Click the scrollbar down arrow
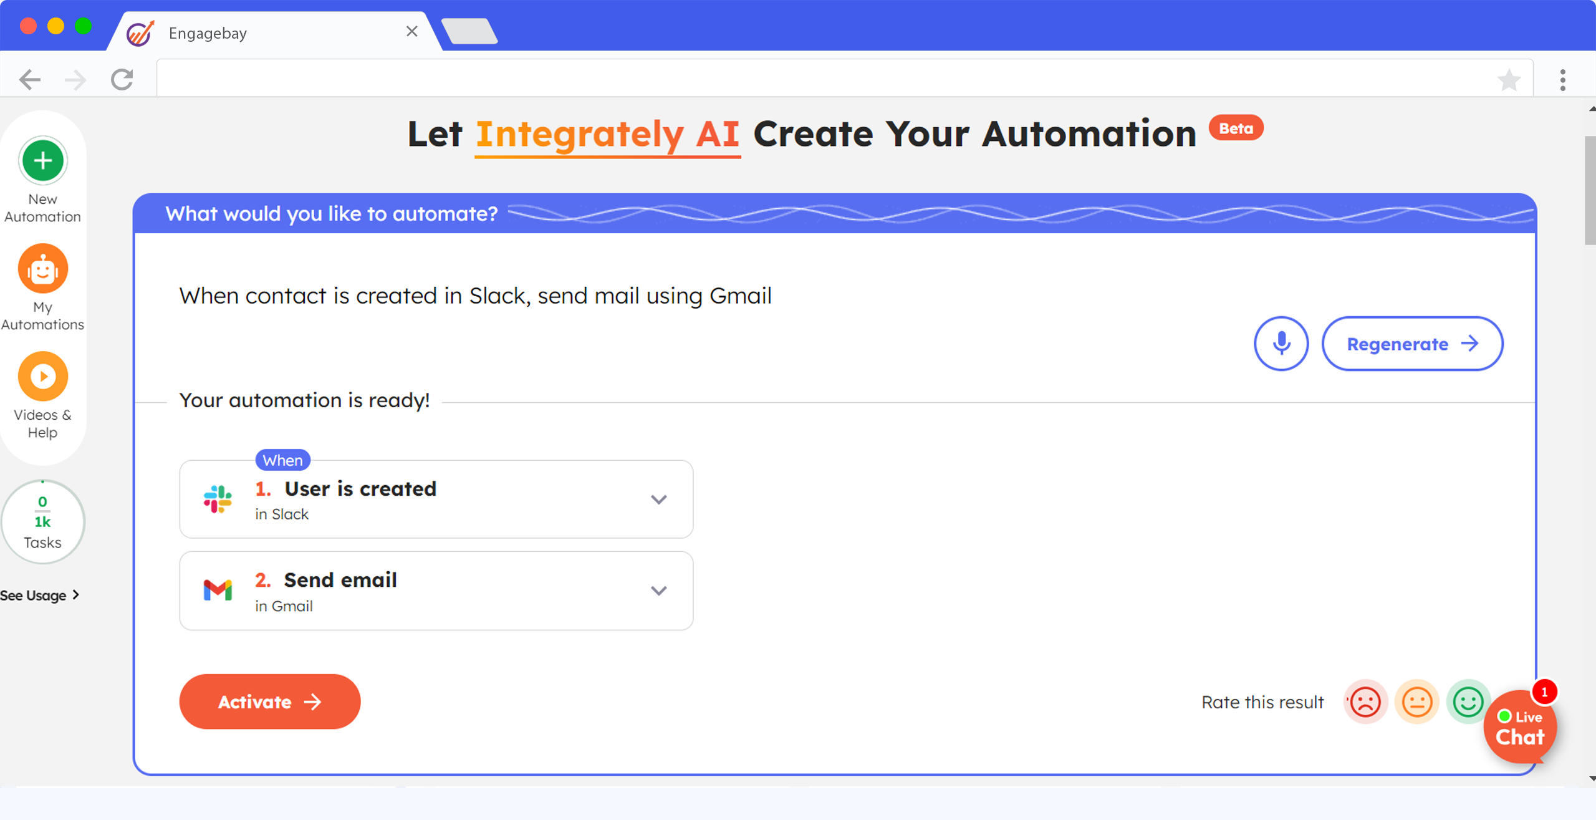 1592,778
